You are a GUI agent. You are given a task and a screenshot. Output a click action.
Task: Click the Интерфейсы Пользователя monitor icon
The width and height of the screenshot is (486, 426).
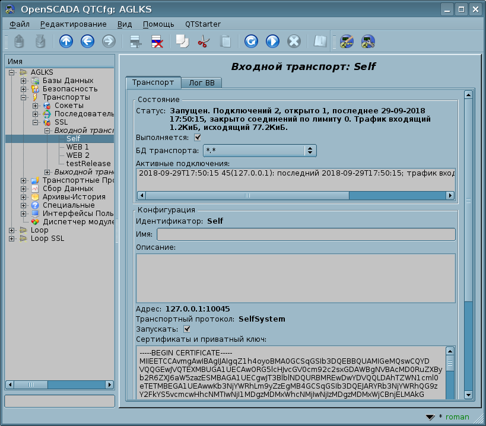point(35,214)
